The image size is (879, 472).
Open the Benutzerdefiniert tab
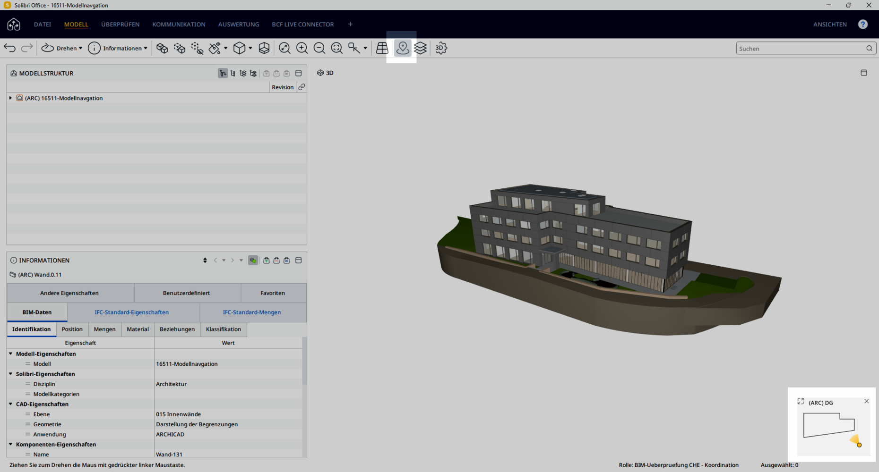click(x=187, y=293)
